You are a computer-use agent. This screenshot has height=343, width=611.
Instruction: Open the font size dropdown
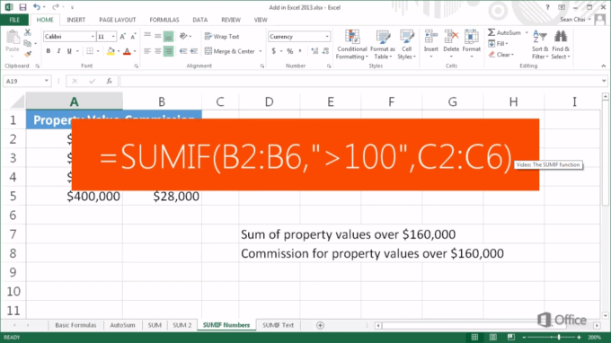pyautogui.click(x=113, y=36)
